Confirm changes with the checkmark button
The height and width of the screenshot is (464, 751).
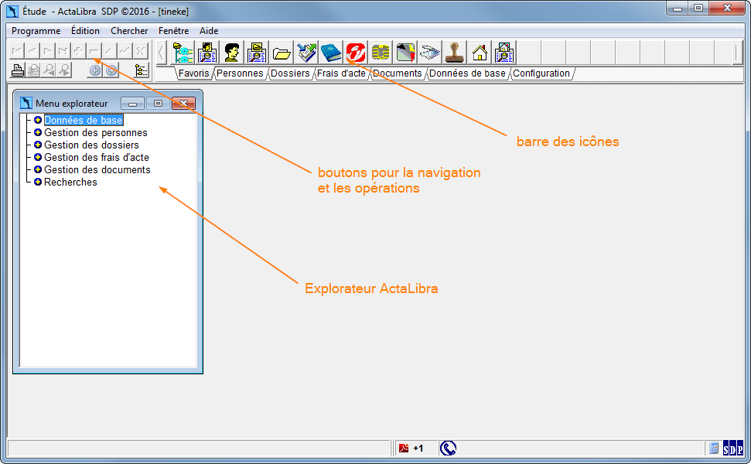click(125, 51)
